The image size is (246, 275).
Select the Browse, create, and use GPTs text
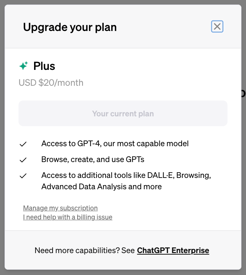[93, 159]
